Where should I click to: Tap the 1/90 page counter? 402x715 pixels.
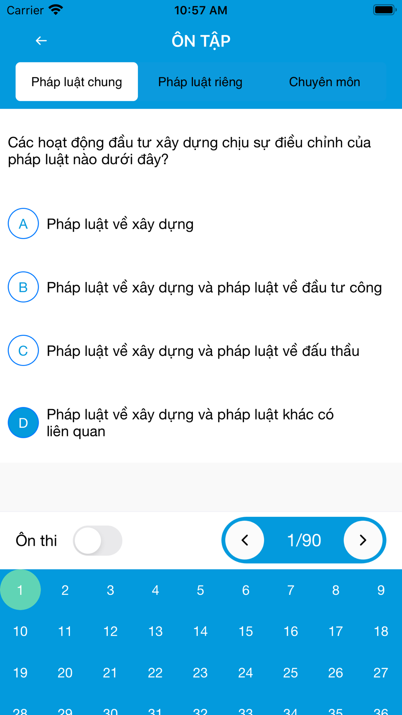pos(304,540)
